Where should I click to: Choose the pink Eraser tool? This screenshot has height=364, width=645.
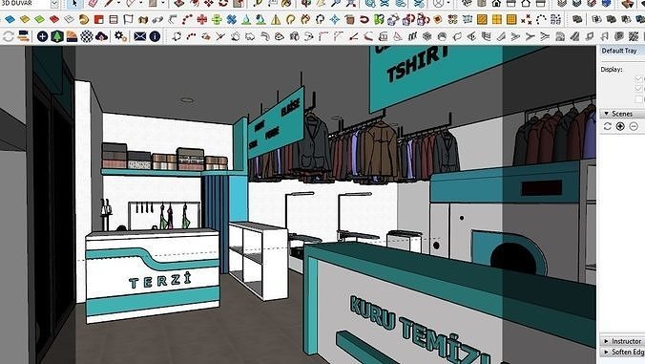pos(94,3)
